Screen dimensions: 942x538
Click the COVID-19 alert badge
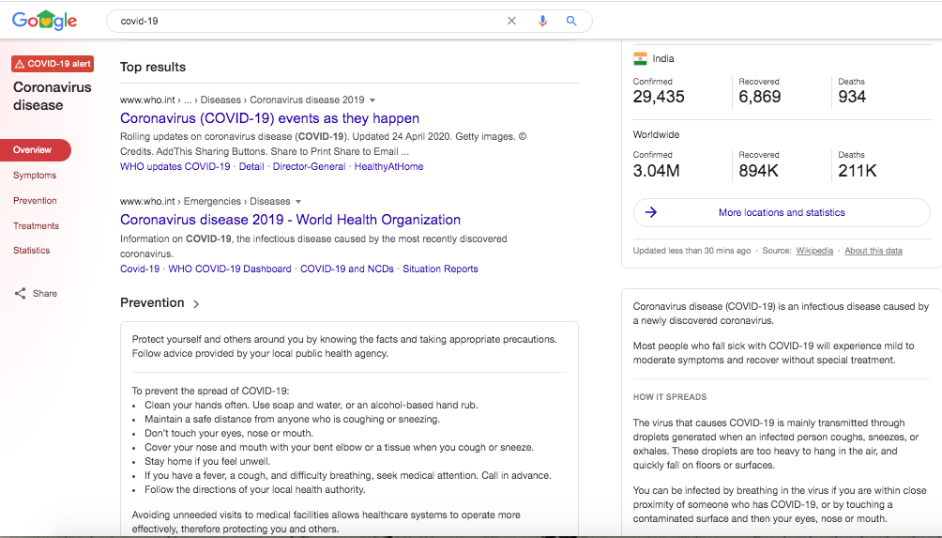pos(53,64)
